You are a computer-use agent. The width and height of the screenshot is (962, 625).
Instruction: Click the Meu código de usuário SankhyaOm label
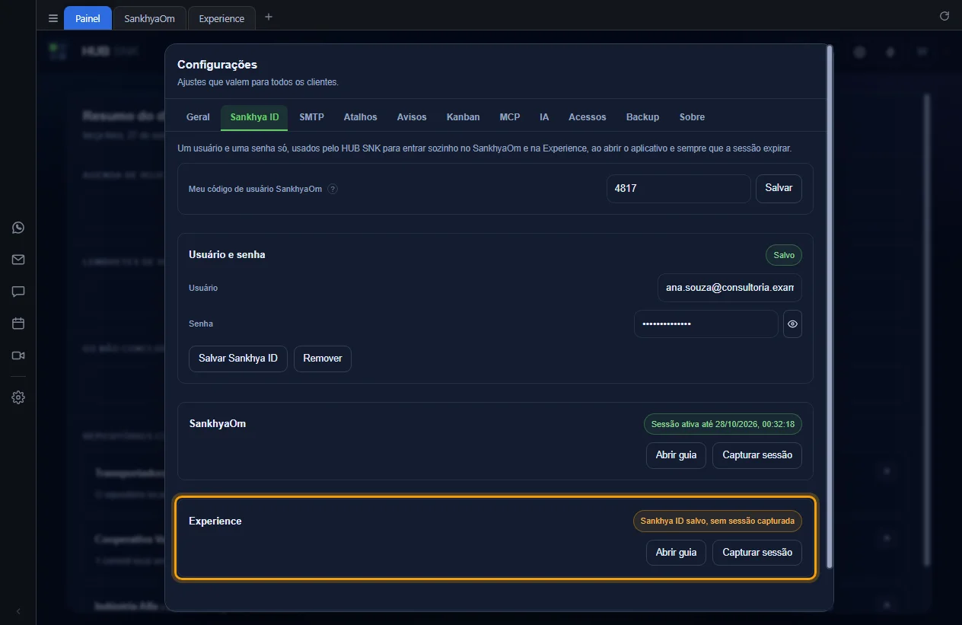click(x=255, y=189)
